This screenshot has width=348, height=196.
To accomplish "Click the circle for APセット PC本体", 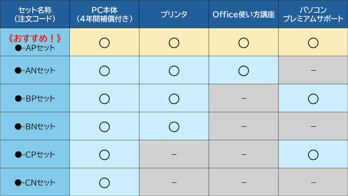I will point(104,43).
